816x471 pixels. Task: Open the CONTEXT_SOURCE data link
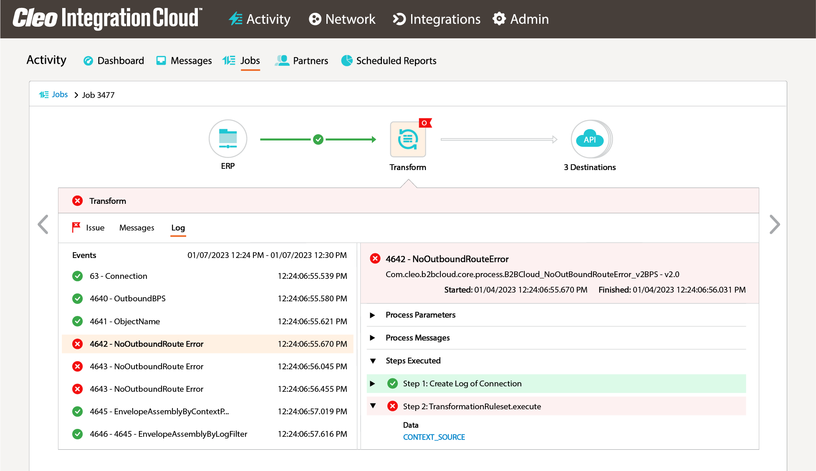click(434, 437)
